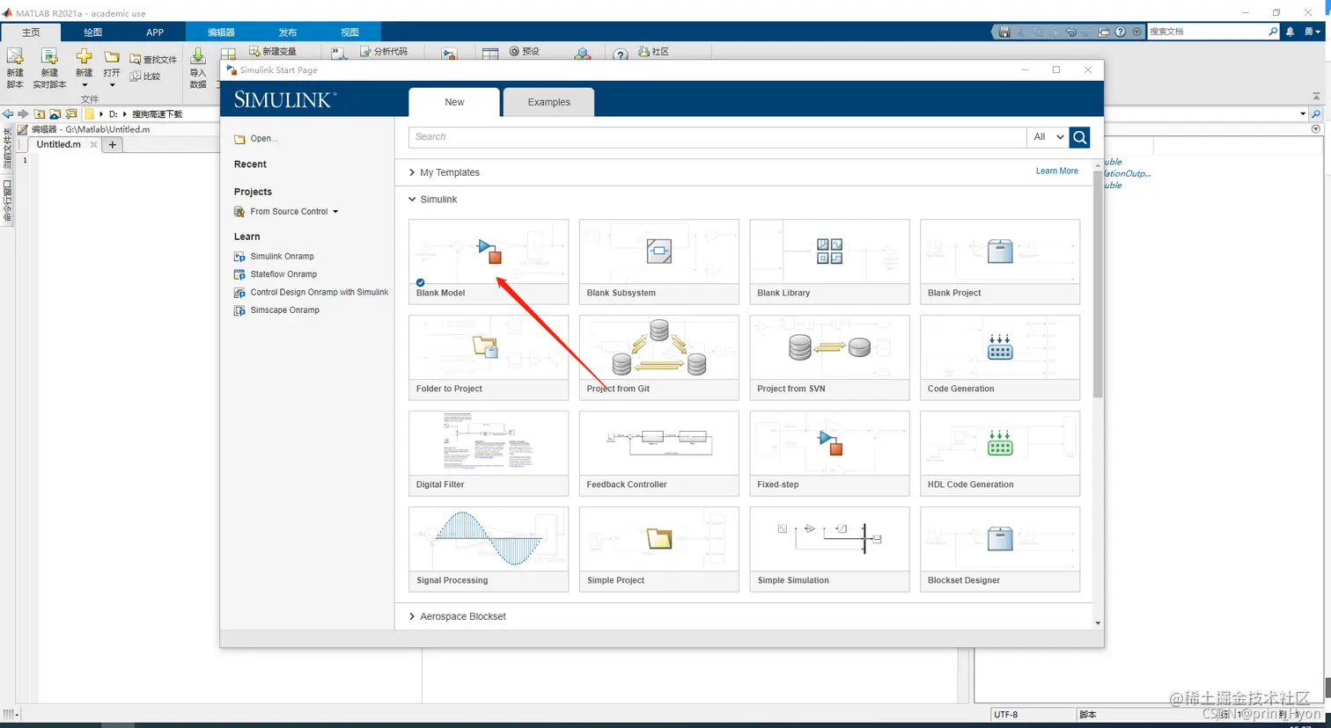Switch to the APP ribbon tab
This screenshot has height=728, width=1331.
point(155,32)
